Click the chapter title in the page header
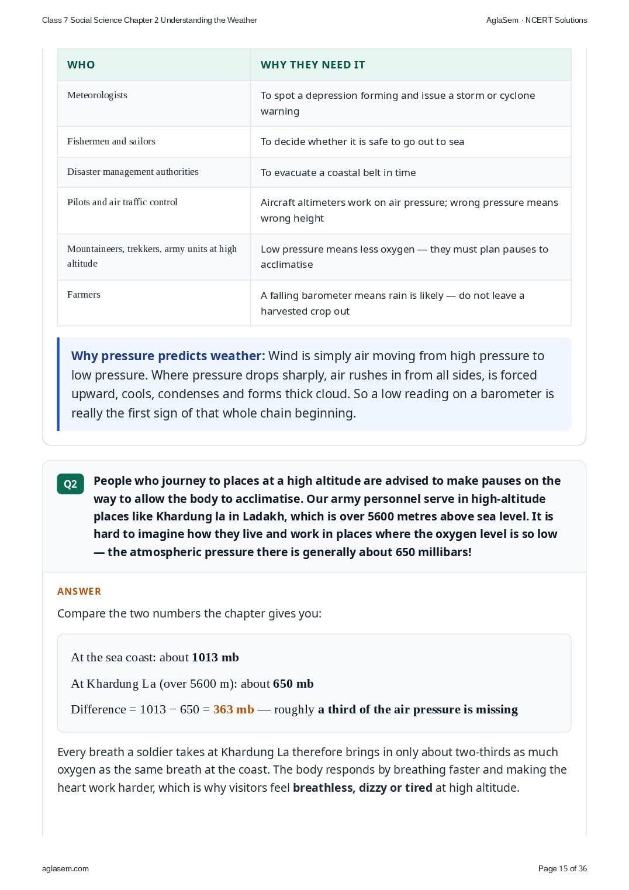Image resolution: width=629 pixels, height=890 pixels. pos(150,20)
